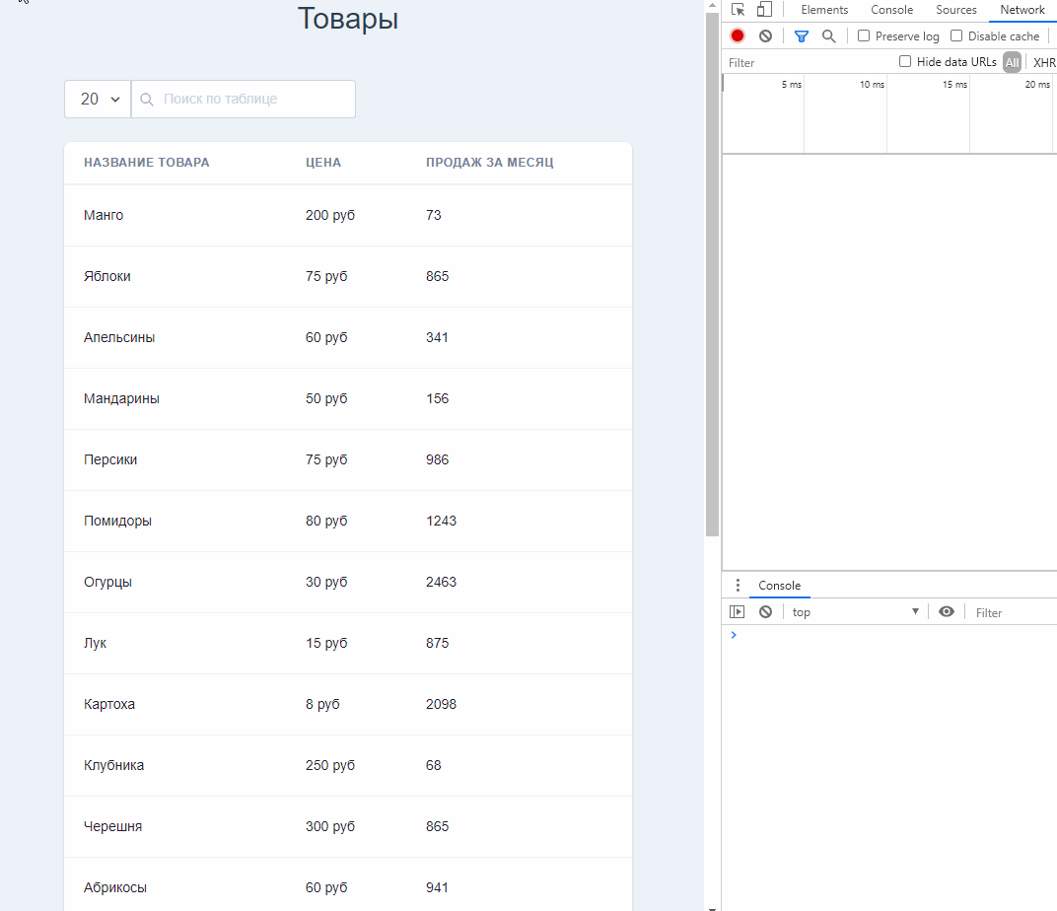The image size is (1057, 911).
Task: Open the console sidebar panel expander
Action: 737,611
